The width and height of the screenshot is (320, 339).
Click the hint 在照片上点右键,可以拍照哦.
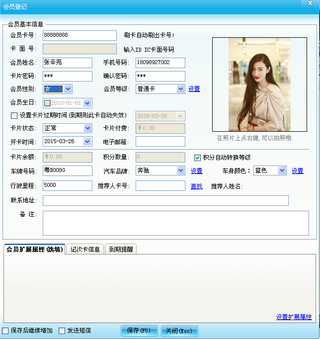[255, 138]
